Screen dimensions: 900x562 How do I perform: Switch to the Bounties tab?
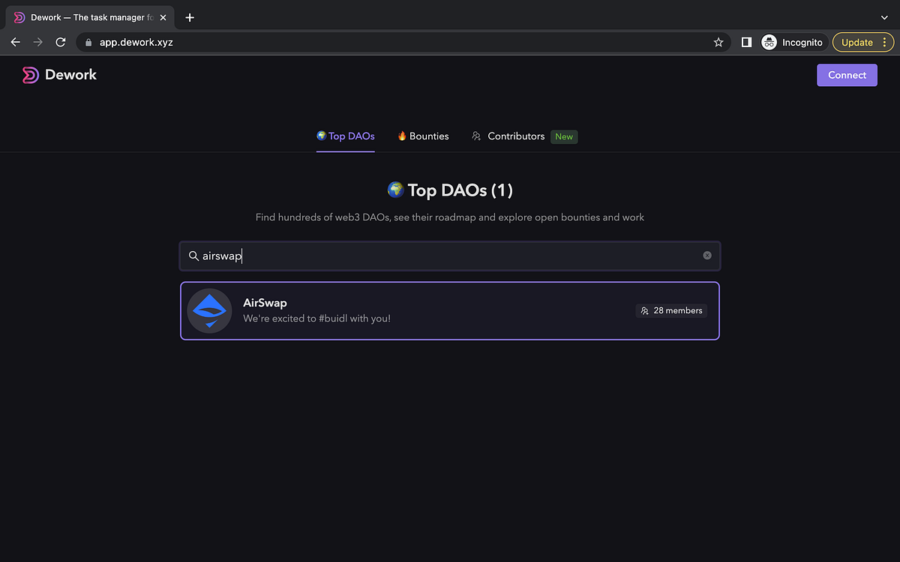click(x=423, y=136)
